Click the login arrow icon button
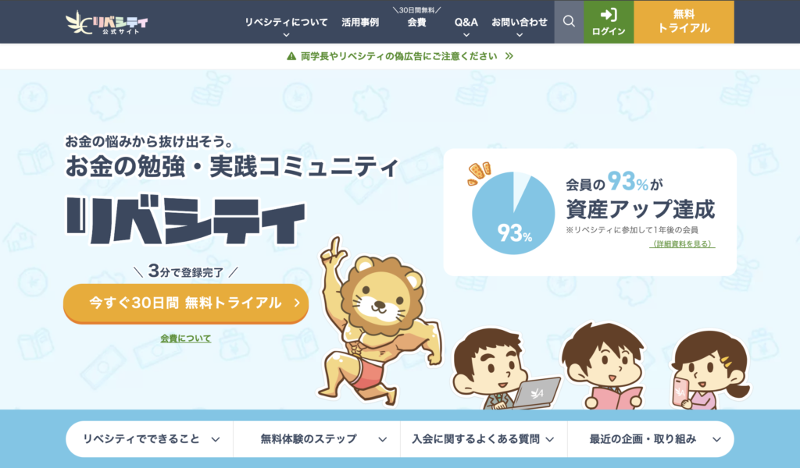800x468 pixels. pos(609,21)
